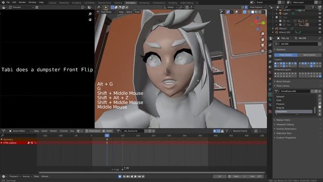Jump to the end frame of playback
Screen dimensions: 323x182
tap(143, 176)
